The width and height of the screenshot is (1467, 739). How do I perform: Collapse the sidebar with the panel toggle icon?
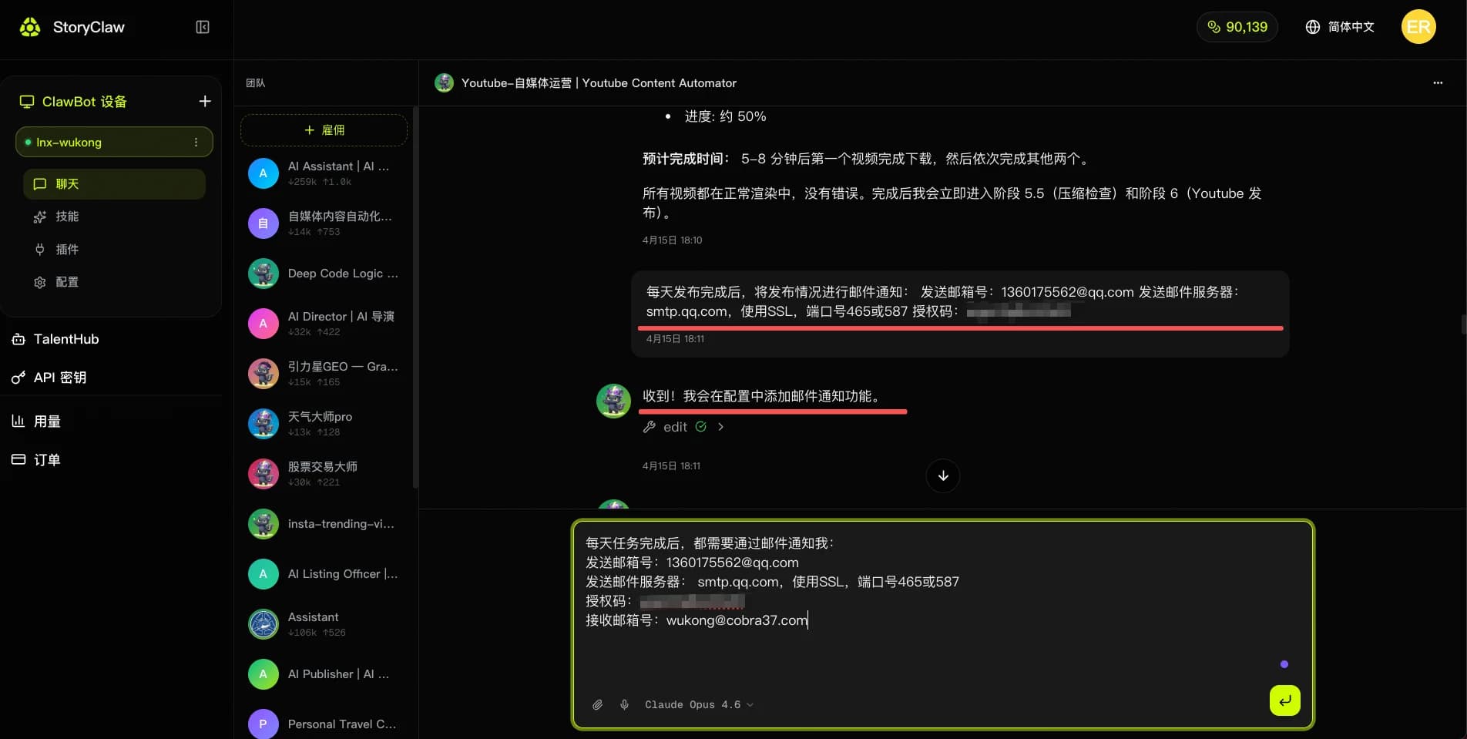pyautogui.click(x=203, y=28)
